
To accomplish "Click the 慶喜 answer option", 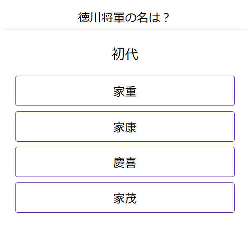I will point(125,162).
